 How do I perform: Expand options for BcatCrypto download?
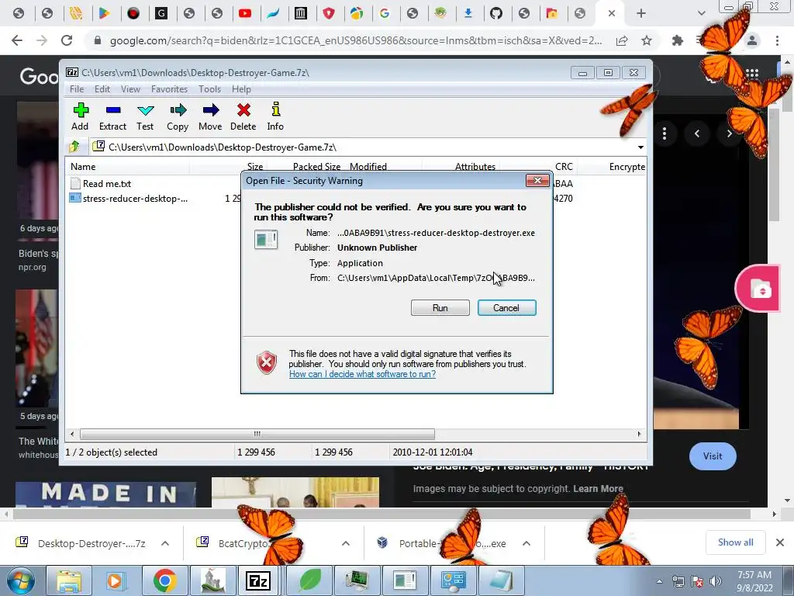click(x=346, y=543)
